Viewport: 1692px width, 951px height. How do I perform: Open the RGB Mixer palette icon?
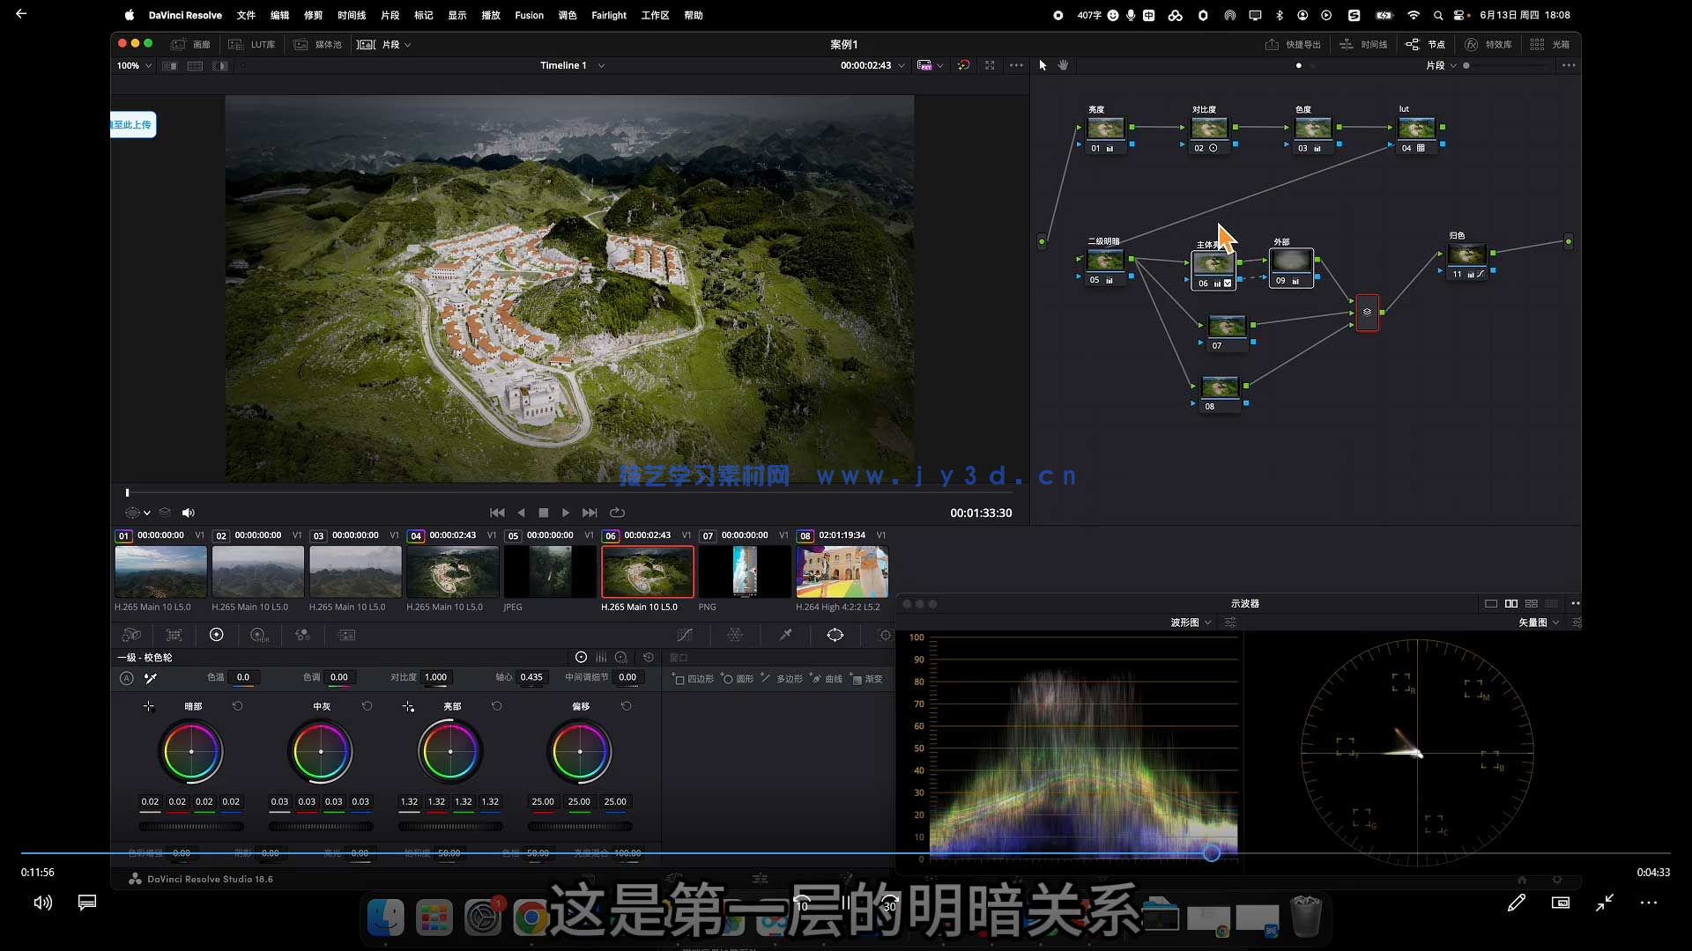click(302, 635)
